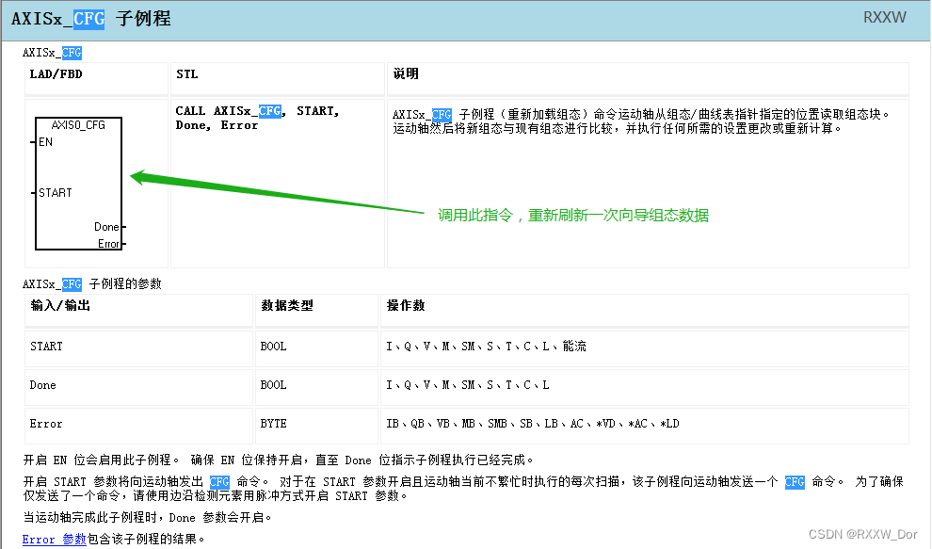Image resolution: width=932 pixels, height=549 pixels.
Task: Click the "说明" column header
Action: [406, 73]
